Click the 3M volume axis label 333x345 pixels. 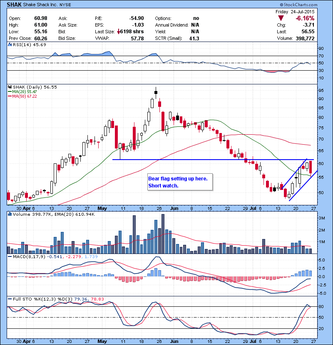click(322, 218)
